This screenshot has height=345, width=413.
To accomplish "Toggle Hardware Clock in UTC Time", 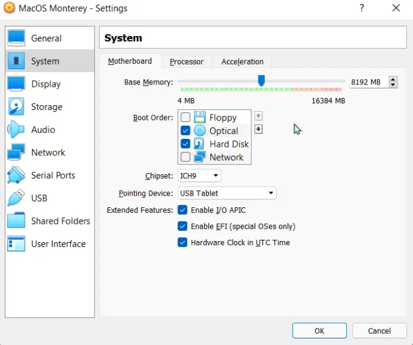I will (x=183, y=242).
